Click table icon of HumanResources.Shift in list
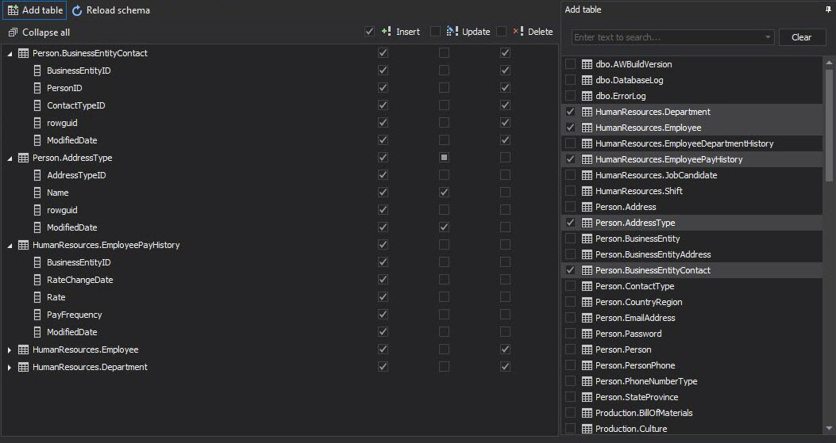Image resolution: width=836 pixels, height=443 pixels. pos(587,191)
